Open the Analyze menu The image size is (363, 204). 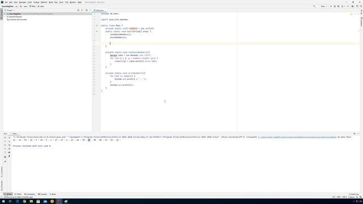point(36,2)
